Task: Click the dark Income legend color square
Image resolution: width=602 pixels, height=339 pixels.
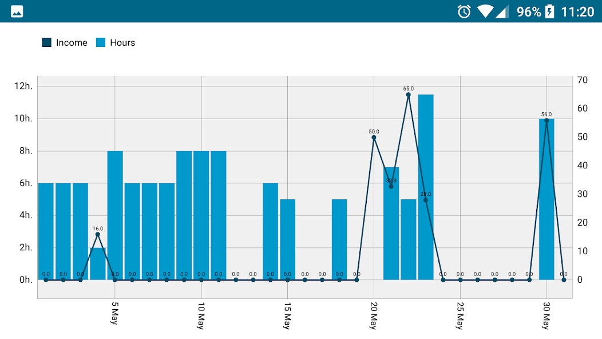Action: click(x=47, y=42)
